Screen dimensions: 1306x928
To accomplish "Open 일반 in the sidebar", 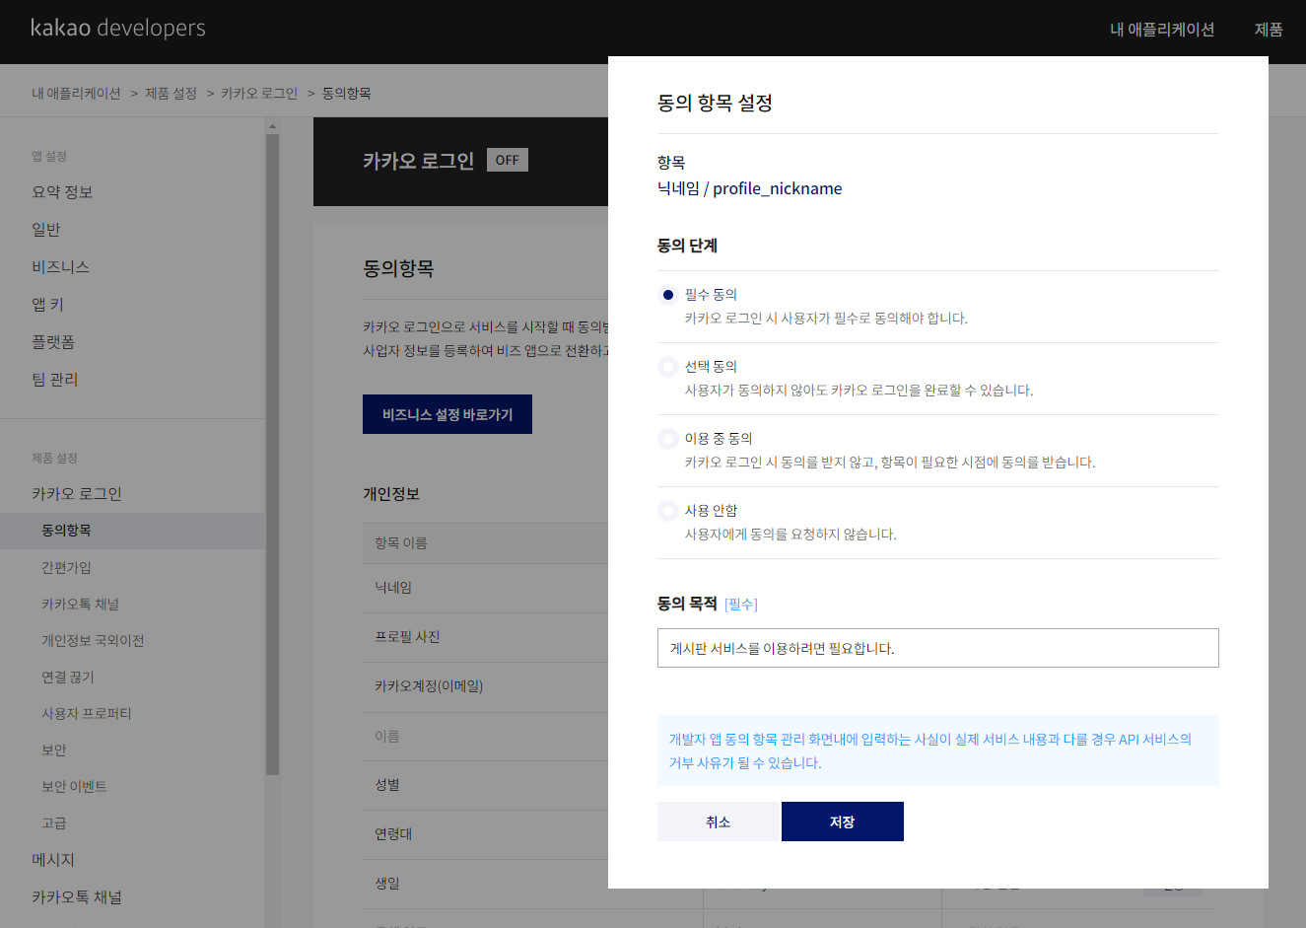I will click(46, 230).
